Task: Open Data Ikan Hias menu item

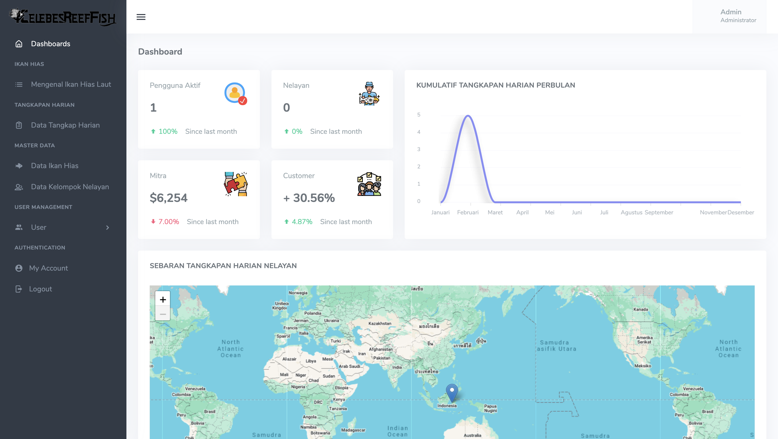Action: [55, 165]
